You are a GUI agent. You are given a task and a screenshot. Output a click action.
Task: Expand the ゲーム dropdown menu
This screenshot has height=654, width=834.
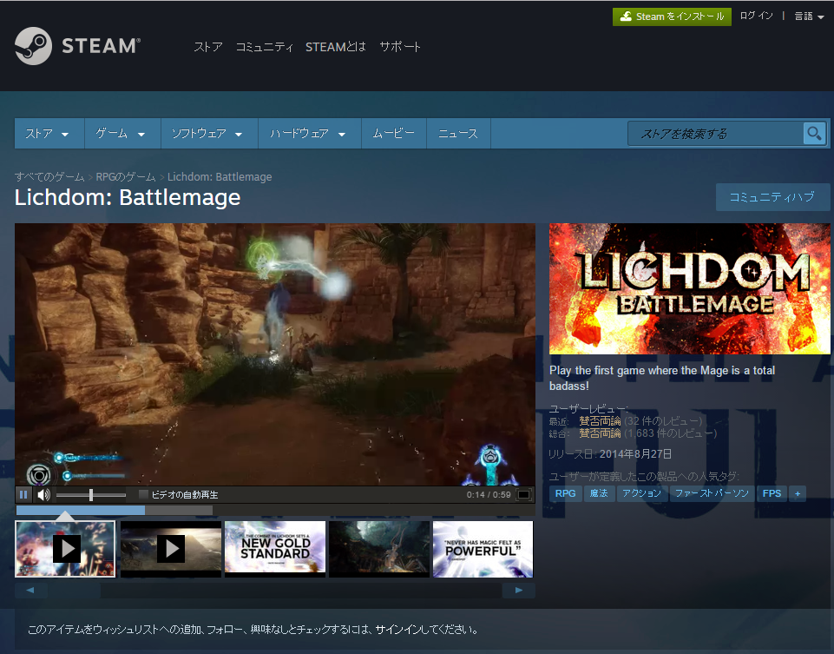(x=121, y=134)
